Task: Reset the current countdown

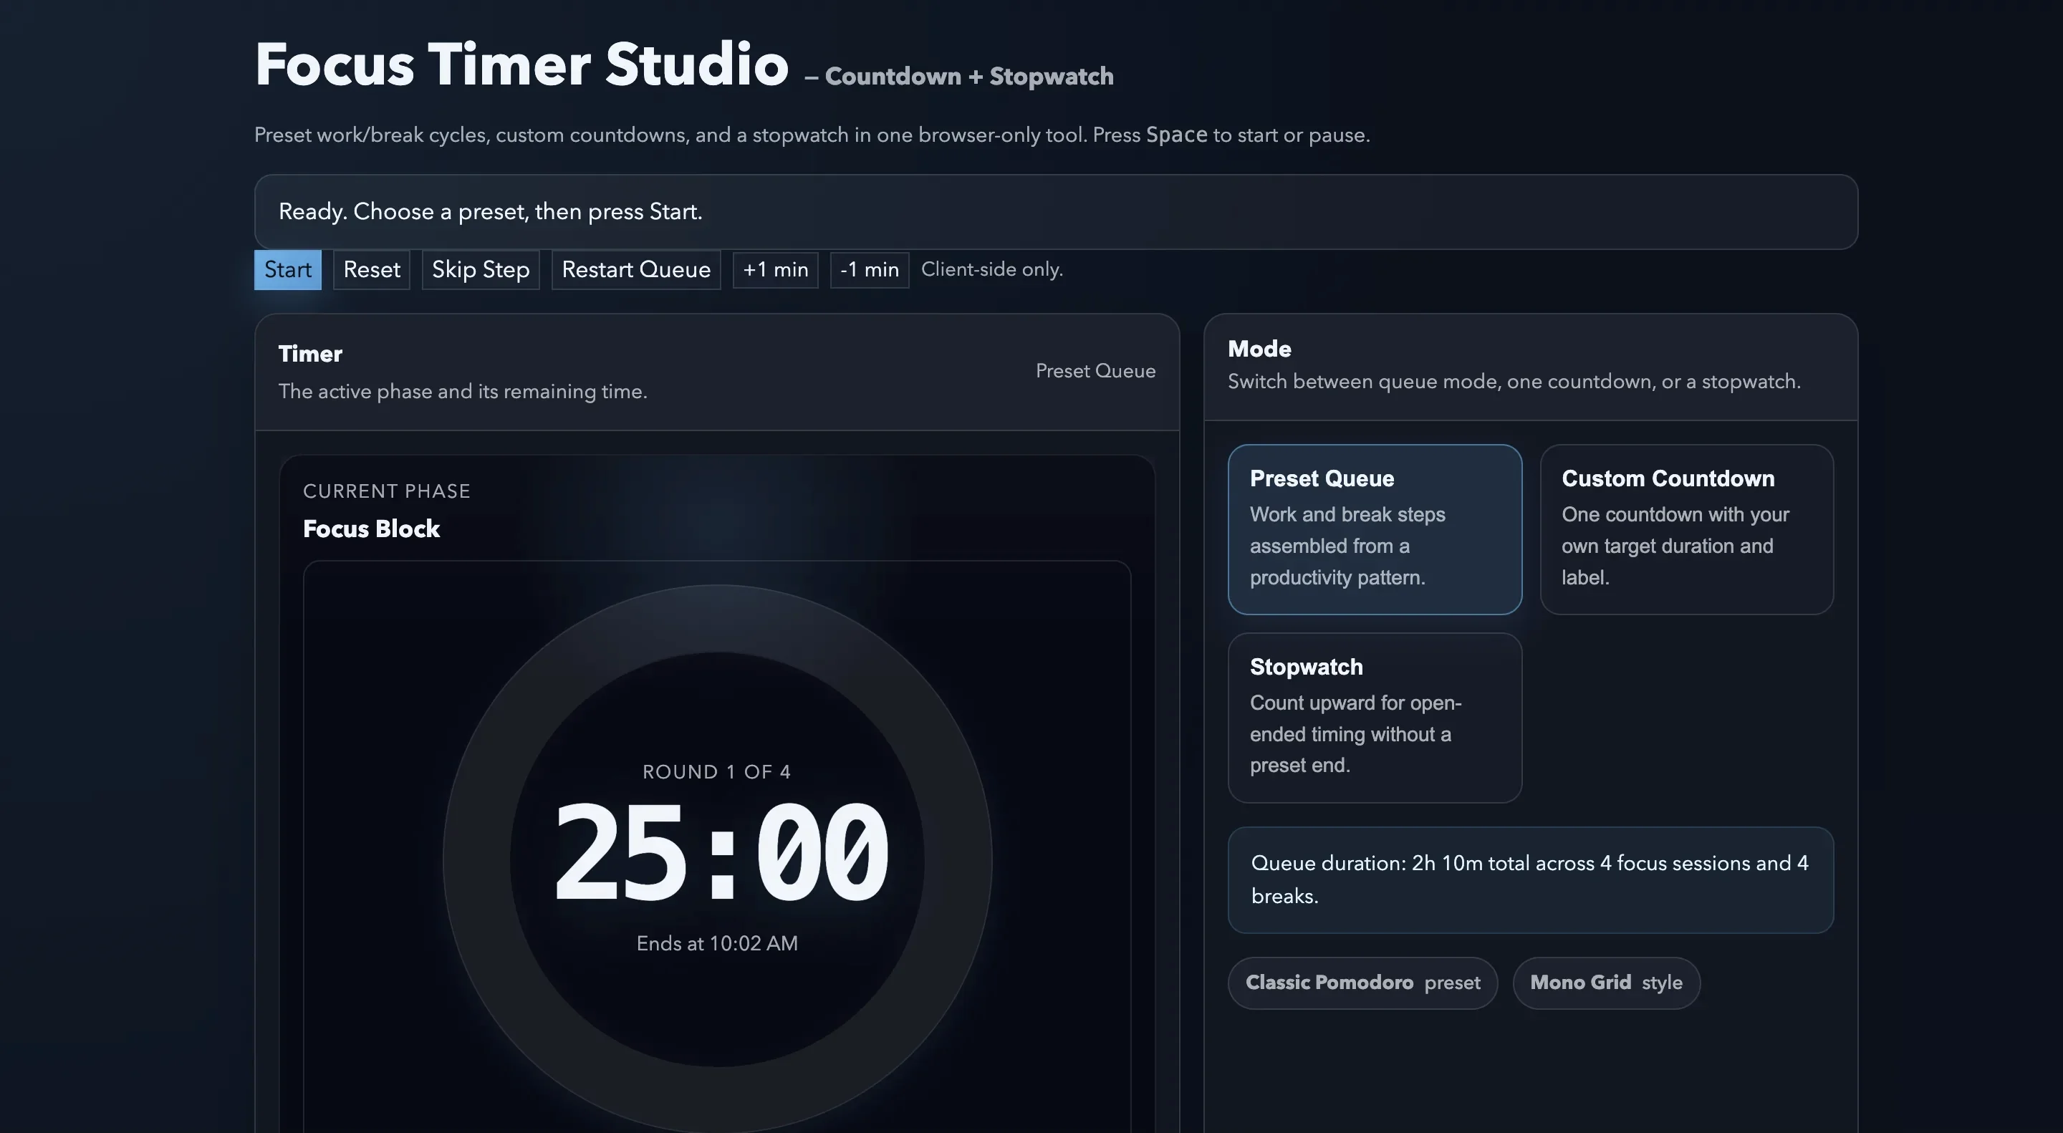Action: click(x=371, y=270)
